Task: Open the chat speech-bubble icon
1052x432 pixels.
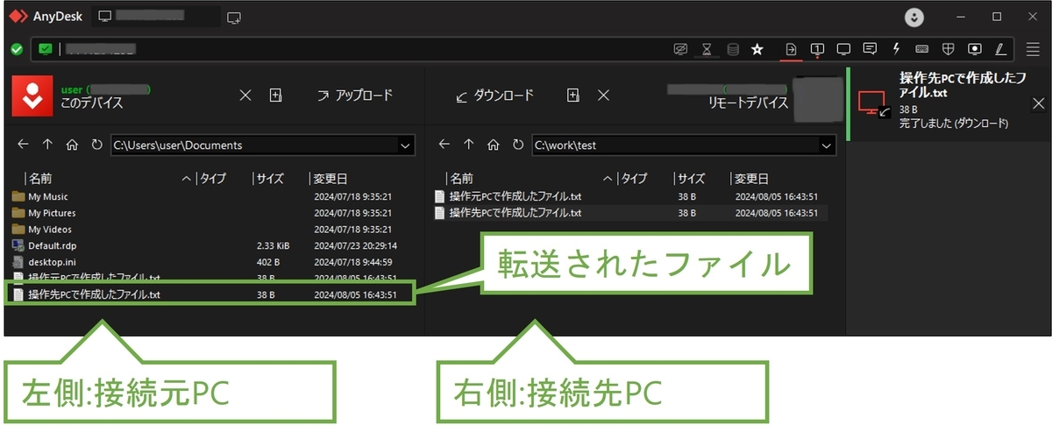Action: pyautogui.click(x=870, y=49)
